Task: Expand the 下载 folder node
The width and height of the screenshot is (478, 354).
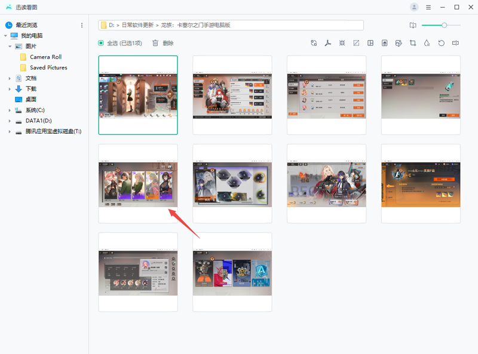Action: tap(10, 89)
